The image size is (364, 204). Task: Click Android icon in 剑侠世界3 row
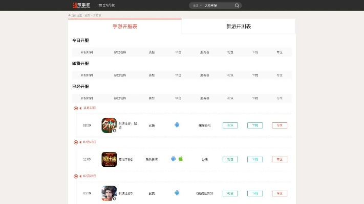coord(177,193)
